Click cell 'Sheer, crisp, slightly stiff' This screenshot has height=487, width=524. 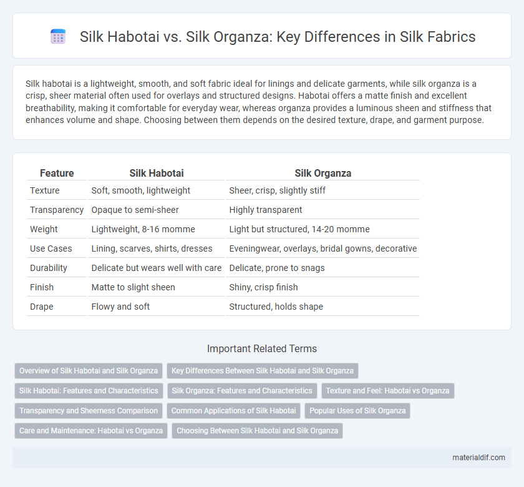pos(323,190)
